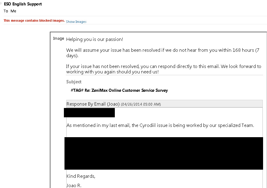Click the blocked images warning text

(x=34, y=20)
